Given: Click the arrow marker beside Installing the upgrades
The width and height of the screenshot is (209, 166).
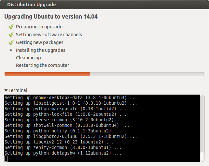Looking at the screenshot, I should [11, 50].
